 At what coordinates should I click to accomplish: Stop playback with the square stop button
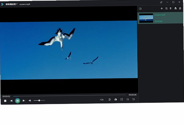5,101
